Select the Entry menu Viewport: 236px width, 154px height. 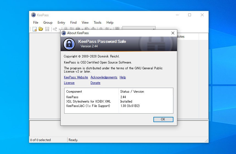61,23
